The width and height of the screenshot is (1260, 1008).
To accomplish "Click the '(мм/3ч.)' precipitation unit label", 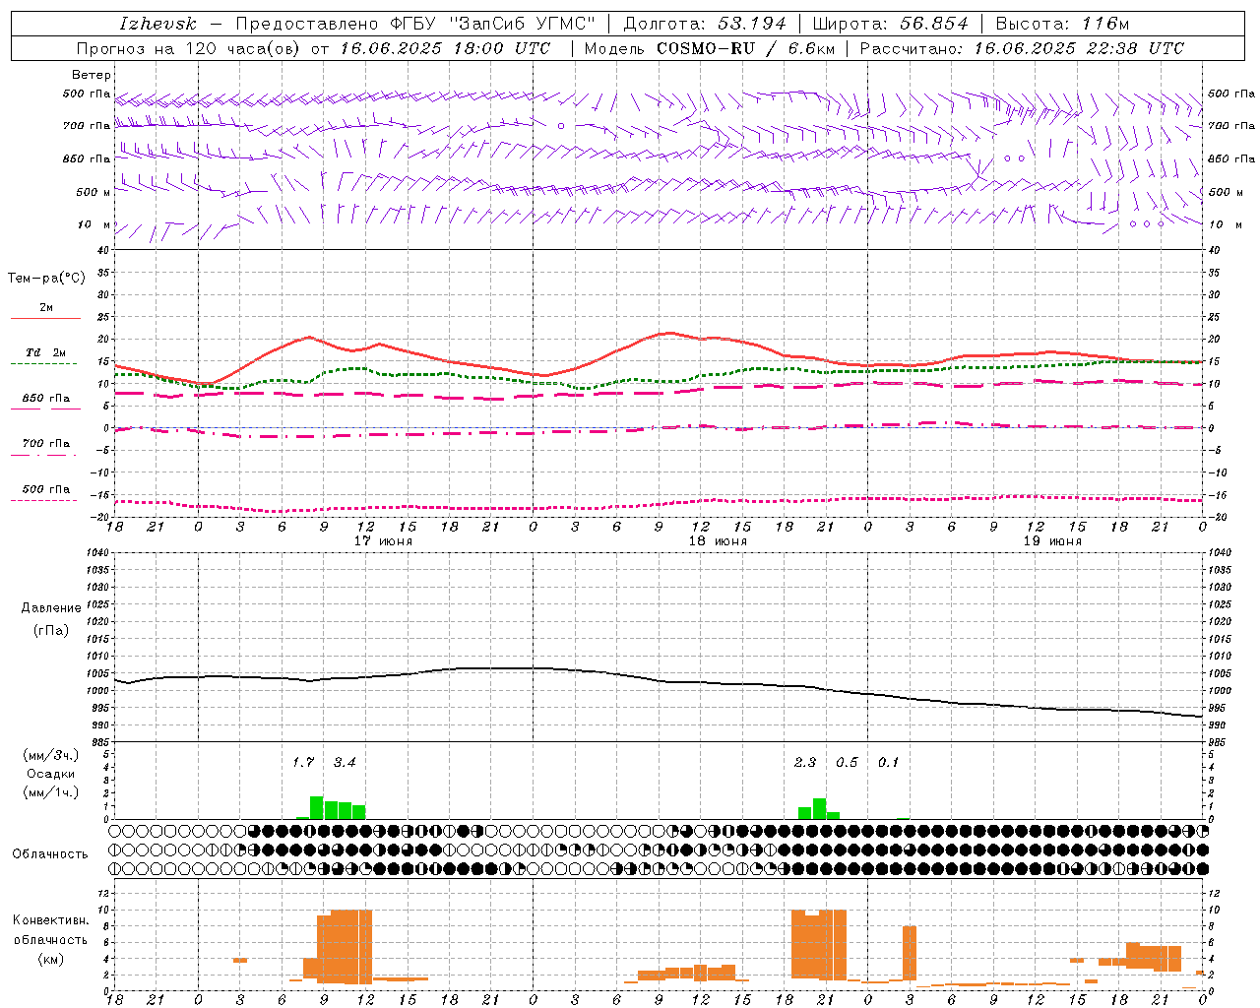I will (51, 756).
